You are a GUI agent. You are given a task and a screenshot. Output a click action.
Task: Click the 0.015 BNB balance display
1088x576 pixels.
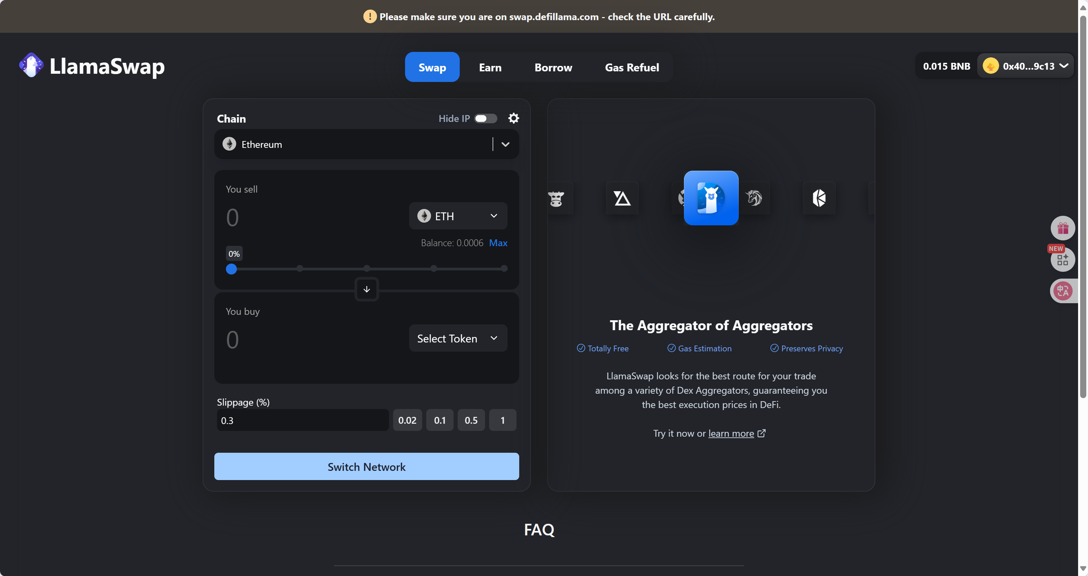point(946,66)
